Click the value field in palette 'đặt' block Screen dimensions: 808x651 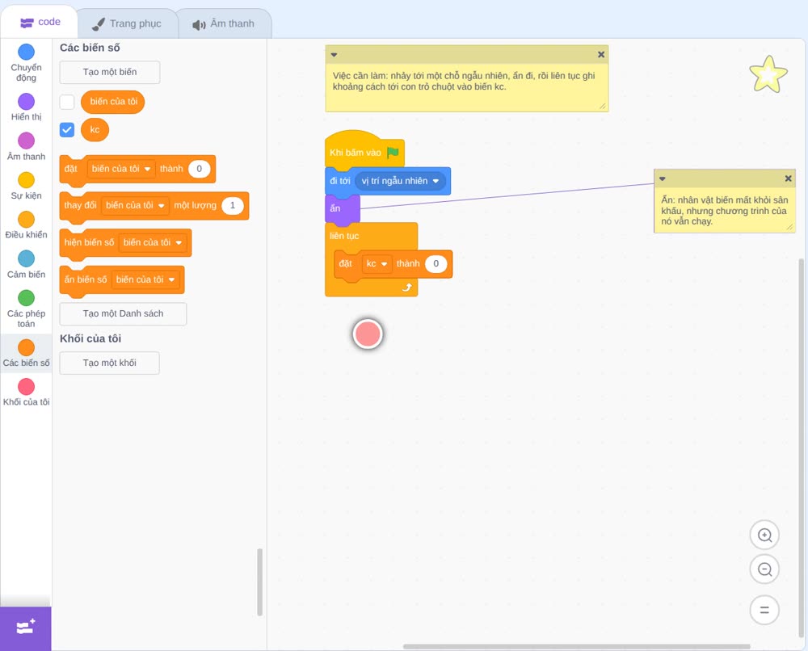[x=200, y=169]
